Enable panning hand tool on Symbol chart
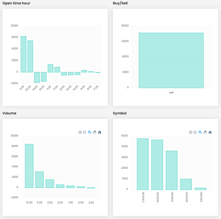This screenshot has height=219, width=221. [205, 132]
